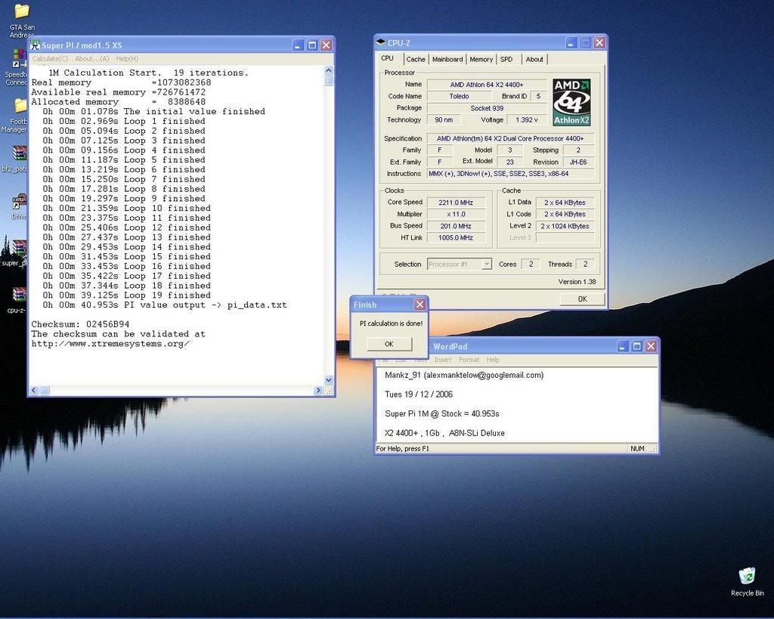Click the Super PI title bar icon
The height and width of the screenshot is (619, 774).
coord(35,45)
